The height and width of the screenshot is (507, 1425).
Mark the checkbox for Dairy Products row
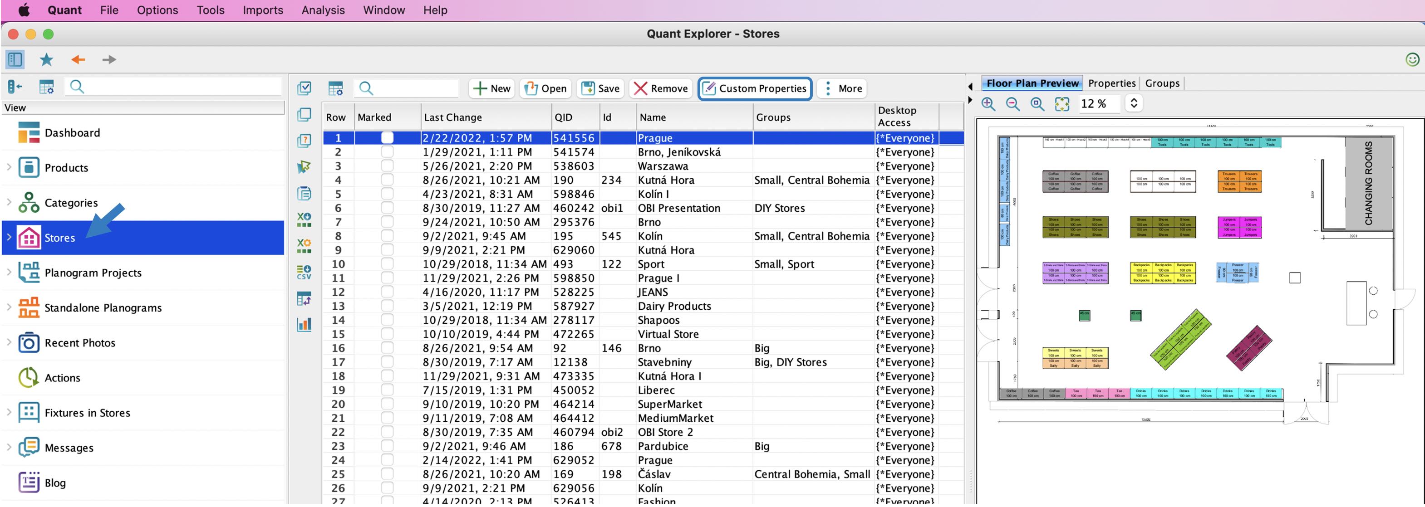click(387, 306)
